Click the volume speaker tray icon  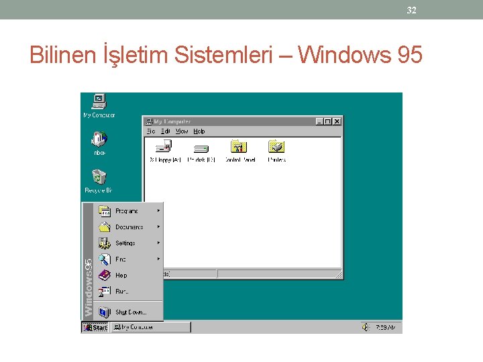pos(366,327)
